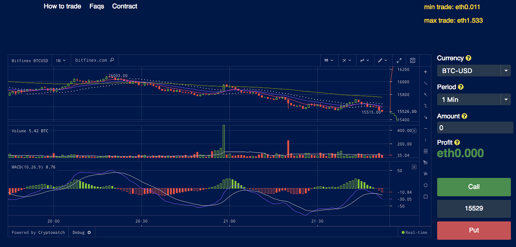Click the Period help question mark

coord(461,87)
